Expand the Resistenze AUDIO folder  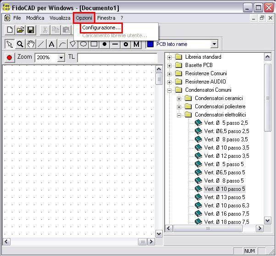[169, 82]
